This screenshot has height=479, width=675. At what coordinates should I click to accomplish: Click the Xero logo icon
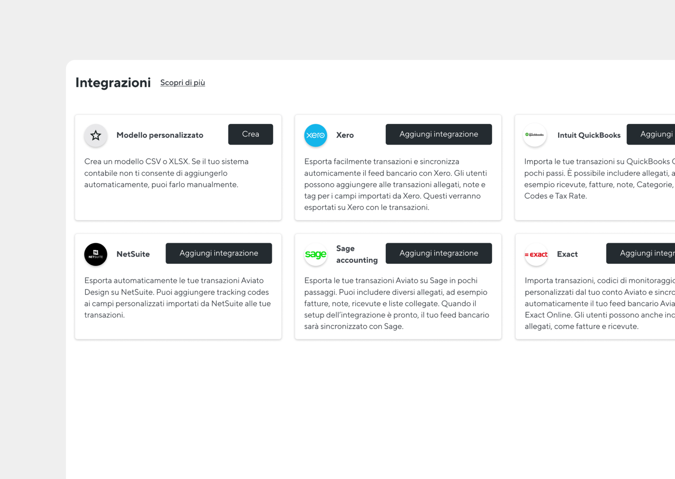tap(315, 135)
